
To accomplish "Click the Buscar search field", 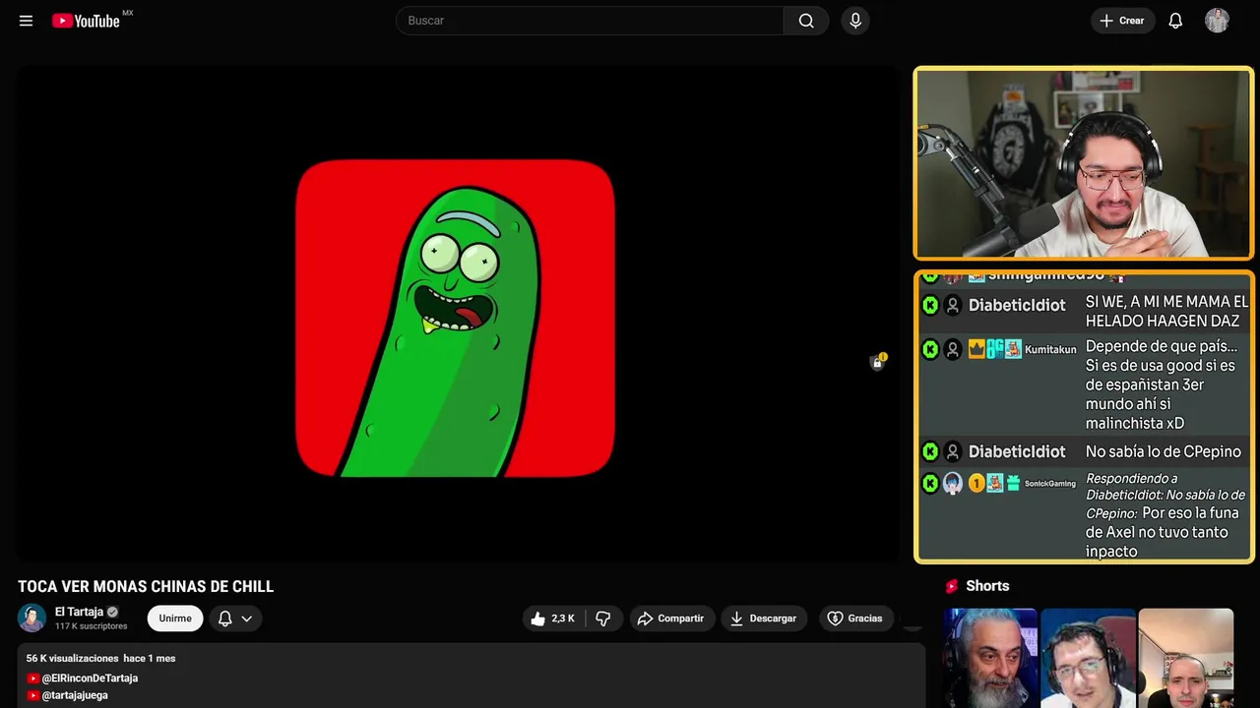I will tap(590, 21).
